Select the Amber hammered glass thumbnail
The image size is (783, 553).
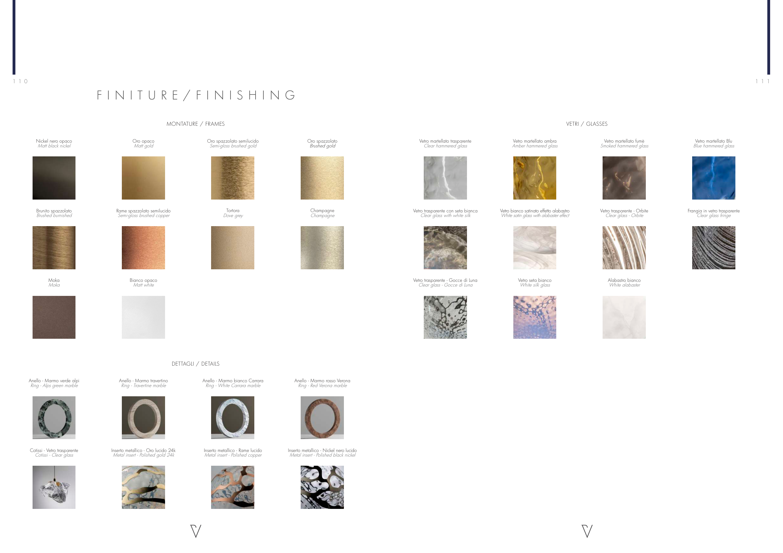(534, 178)
